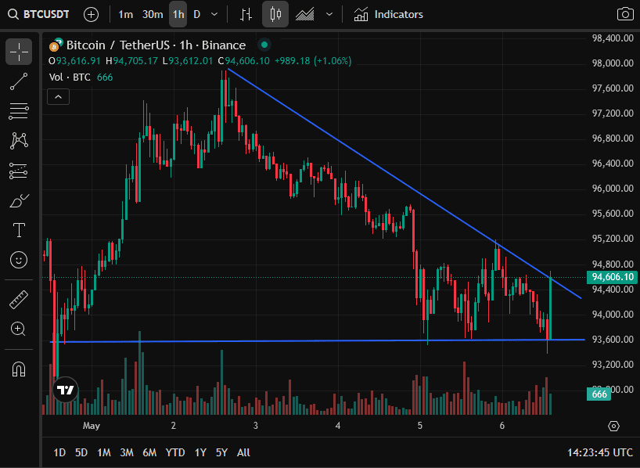Select the crosshair cursor tool

coord(19,52)
